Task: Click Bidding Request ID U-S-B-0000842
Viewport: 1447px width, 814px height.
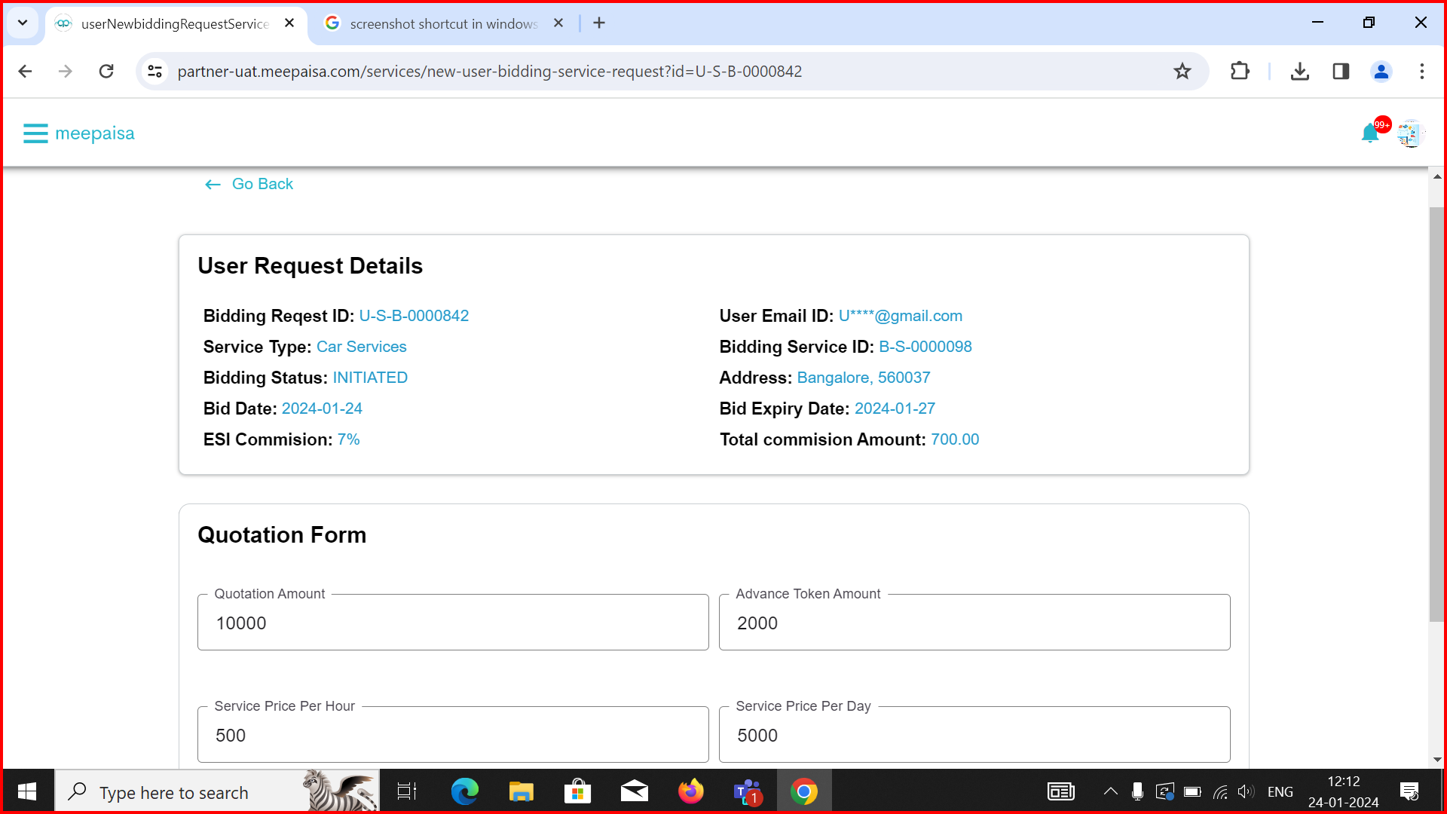Action: [414, 316]
